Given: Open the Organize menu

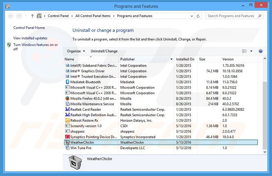Looking at the screenshot, I should coord(76,51).
